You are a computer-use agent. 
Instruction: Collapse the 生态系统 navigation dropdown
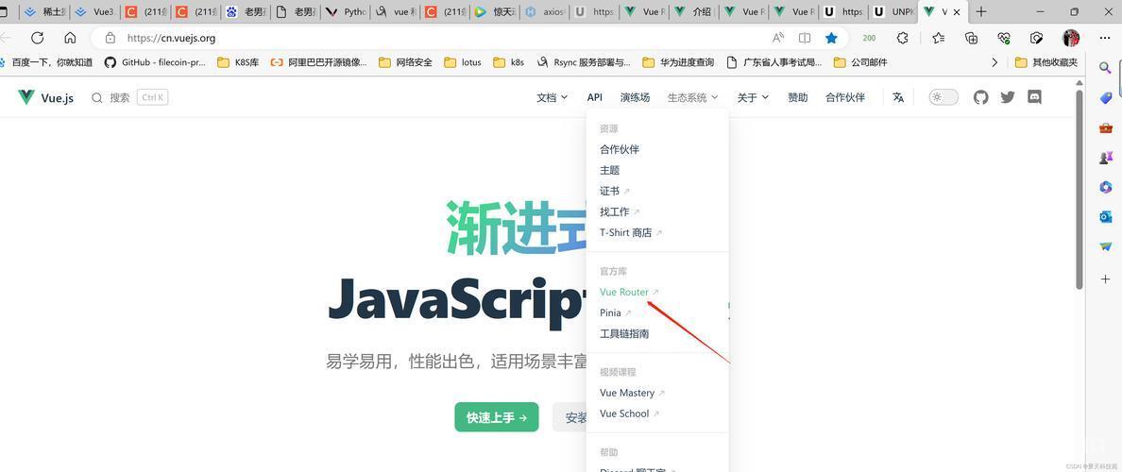(x=692, y=97)
